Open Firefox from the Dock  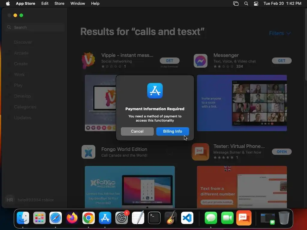tap(72, 218)
